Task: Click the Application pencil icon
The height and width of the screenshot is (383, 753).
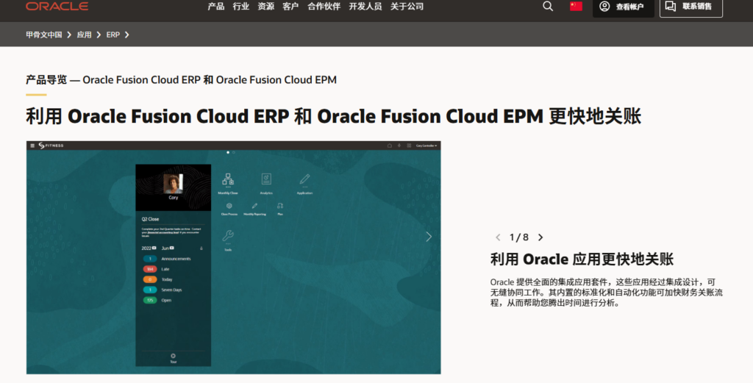Action: point(304,180)
